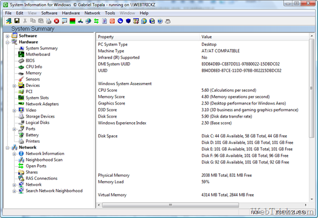Click the green two-way arrows toolbar icon
Image resolution: width=318 pixels, height=218 pixels.
(x=97, y=21)
